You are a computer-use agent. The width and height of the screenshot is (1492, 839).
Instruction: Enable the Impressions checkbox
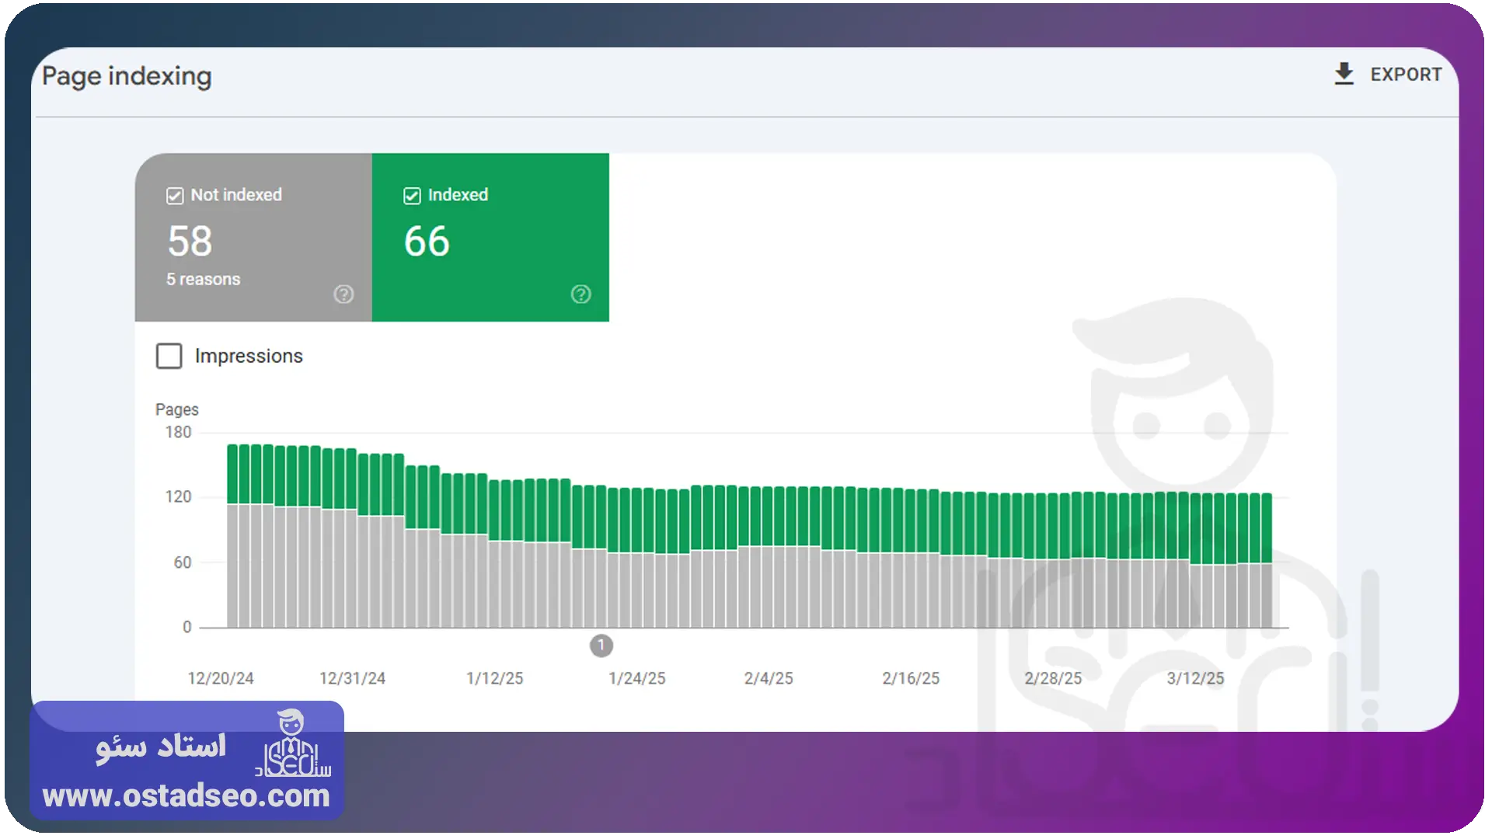pyautogui.click(x=169, y=356)
